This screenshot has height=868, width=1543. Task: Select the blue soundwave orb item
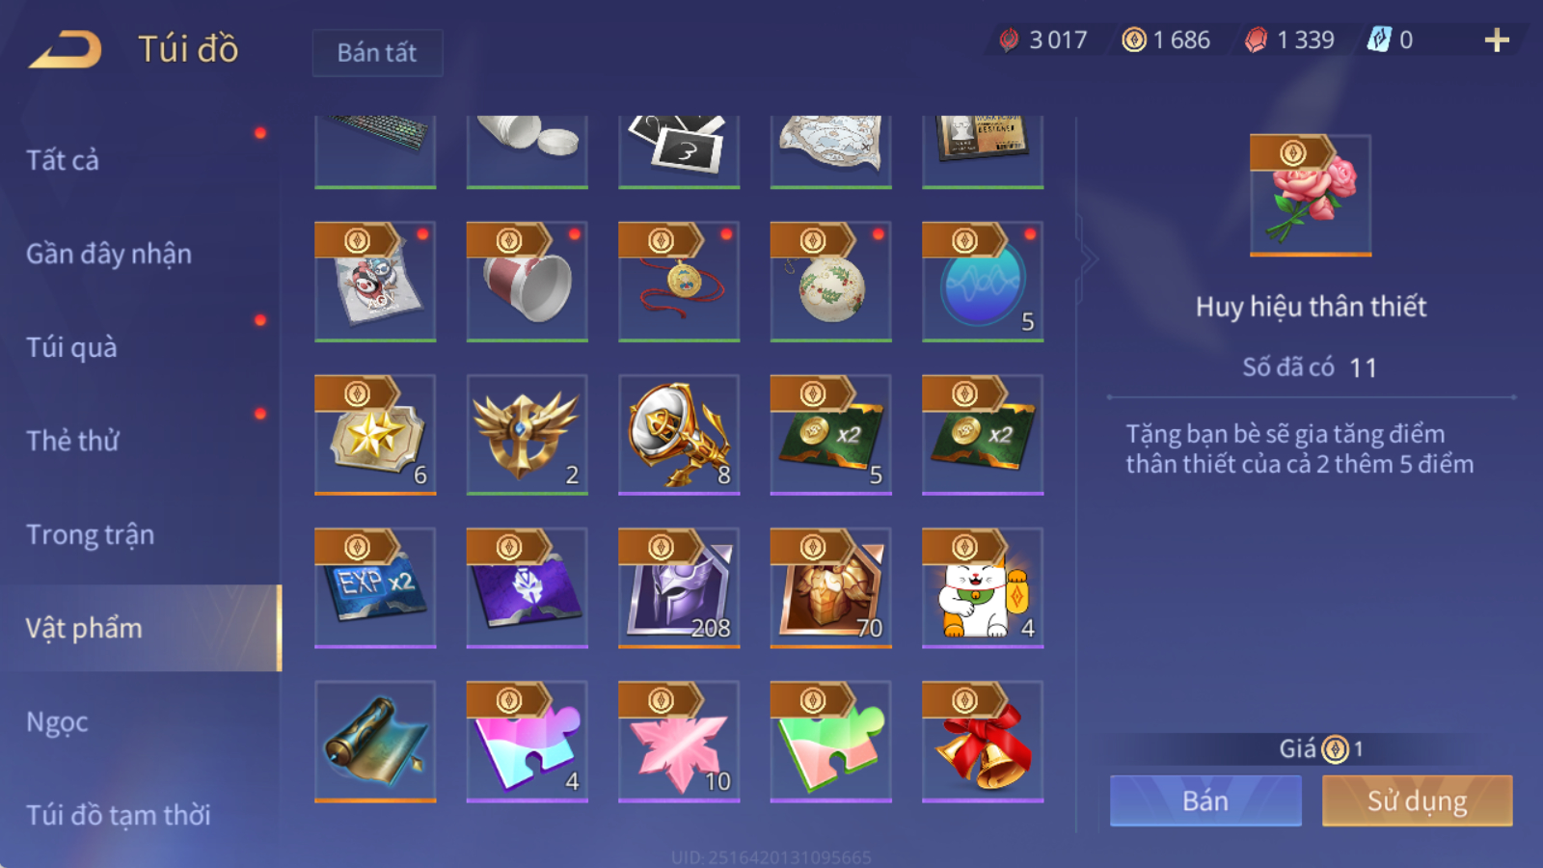click(983, 282)
